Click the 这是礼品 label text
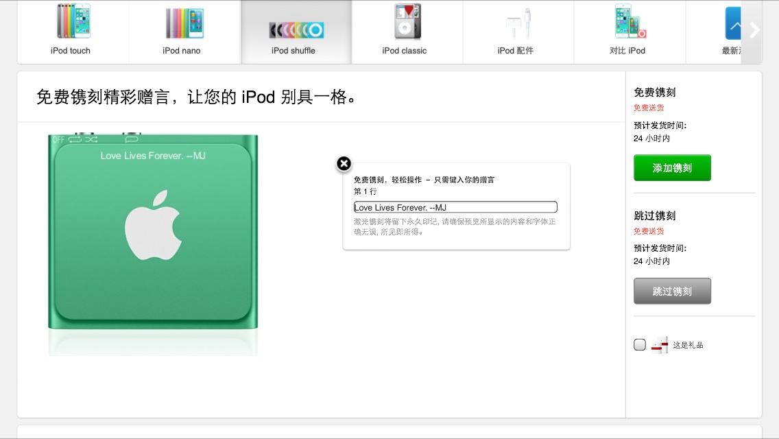 coord(688,345)
